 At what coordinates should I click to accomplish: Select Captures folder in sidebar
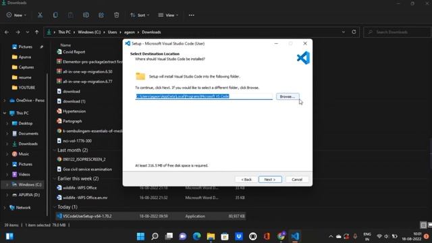click(26, 67)
